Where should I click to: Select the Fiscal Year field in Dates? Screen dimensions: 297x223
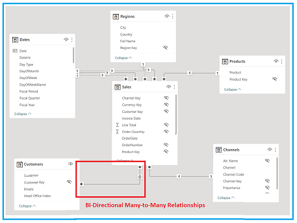tap(27, 105)
